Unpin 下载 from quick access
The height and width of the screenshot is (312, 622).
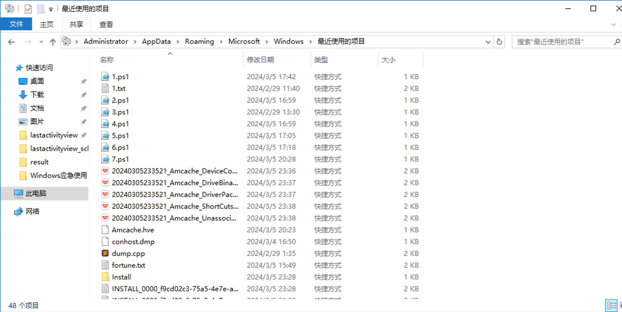84,95
